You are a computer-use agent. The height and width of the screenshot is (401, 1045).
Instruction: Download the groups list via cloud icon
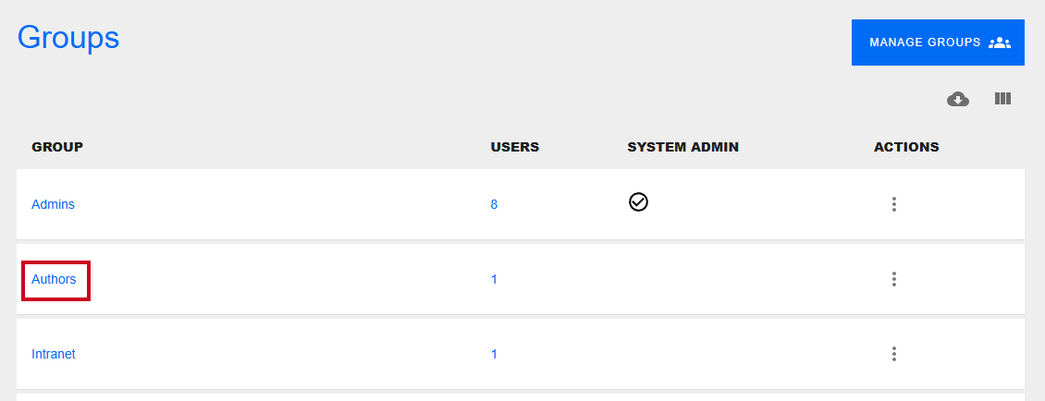[x=958, y=99]
